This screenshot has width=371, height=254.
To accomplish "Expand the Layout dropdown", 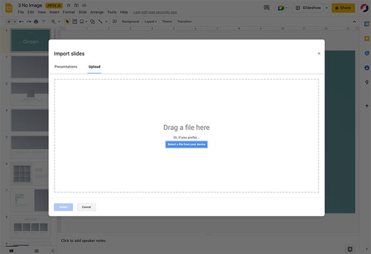I will (150, 21).
